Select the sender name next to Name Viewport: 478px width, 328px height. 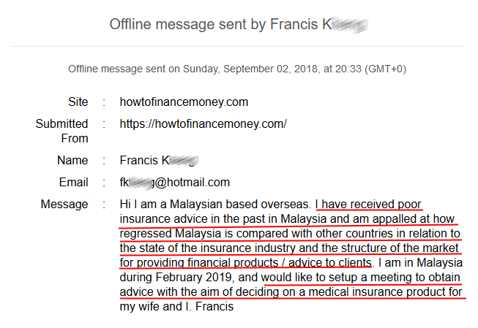point(159,160)
